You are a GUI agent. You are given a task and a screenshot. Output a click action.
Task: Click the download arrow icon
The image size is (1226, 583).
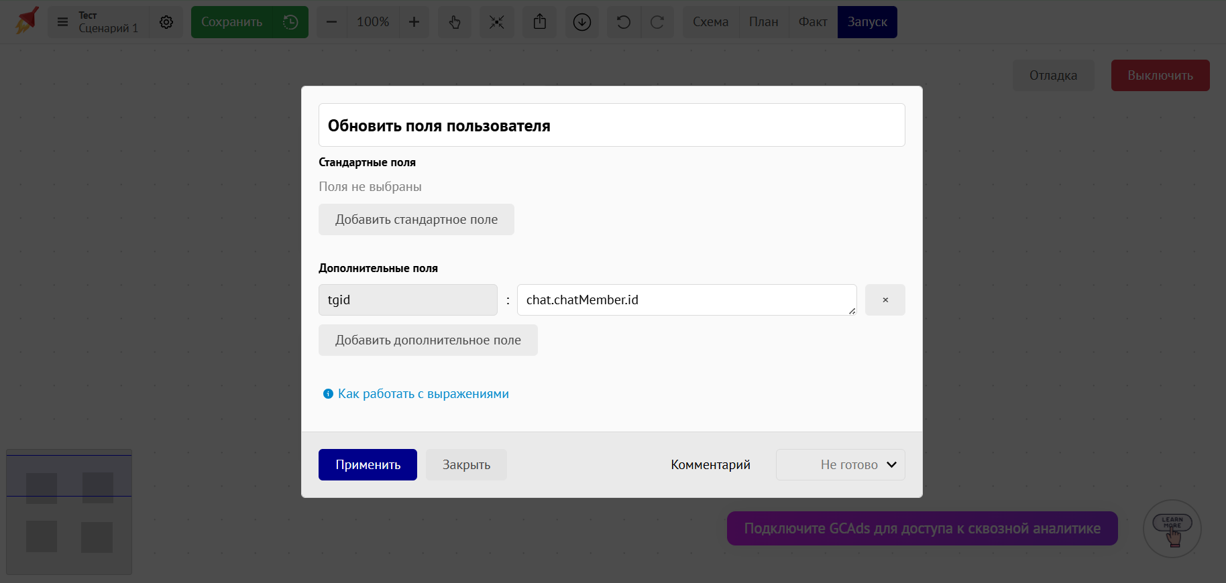(582, 22)
